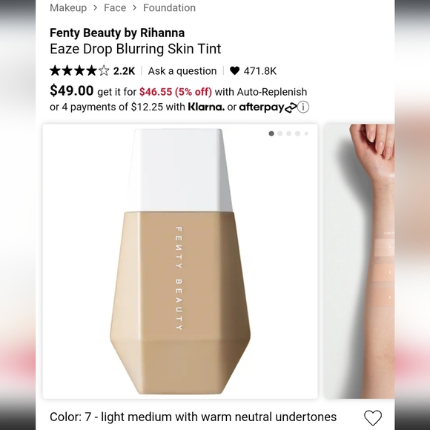The image size is (430, 430).
Task: Open the Makeup breadcrumb
Action: 68,7
